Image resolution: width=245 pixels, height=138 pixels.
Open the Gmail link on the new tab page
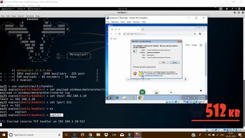187,45
